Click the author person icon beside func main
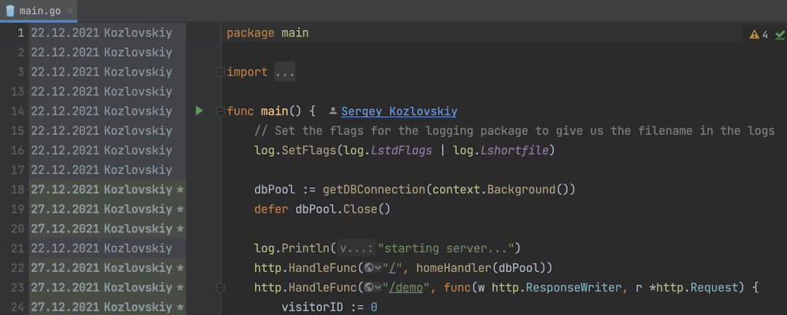Screen dimensions: 787x315 333,112
